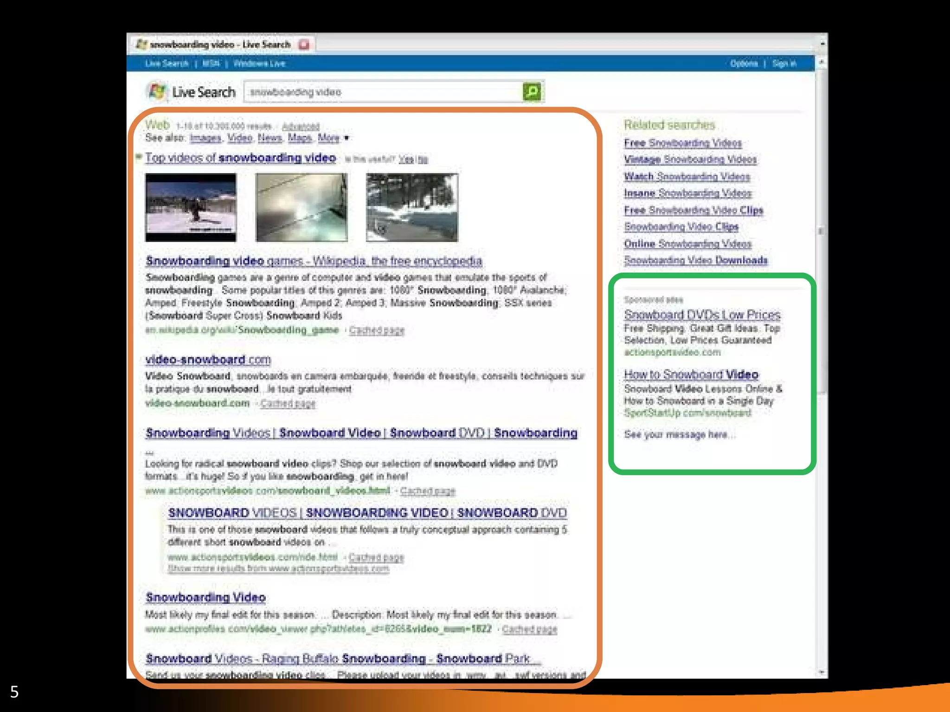This screenshot has height=712, width=950.
Task: Click the Live Search butterfly logo
Action: pos(157,91)
